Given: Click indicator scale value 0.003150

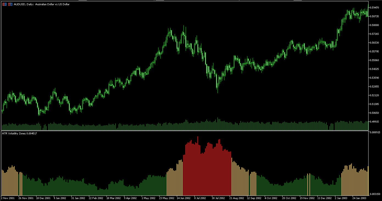Looking at the screenshot, I should [x=375, y=194].
